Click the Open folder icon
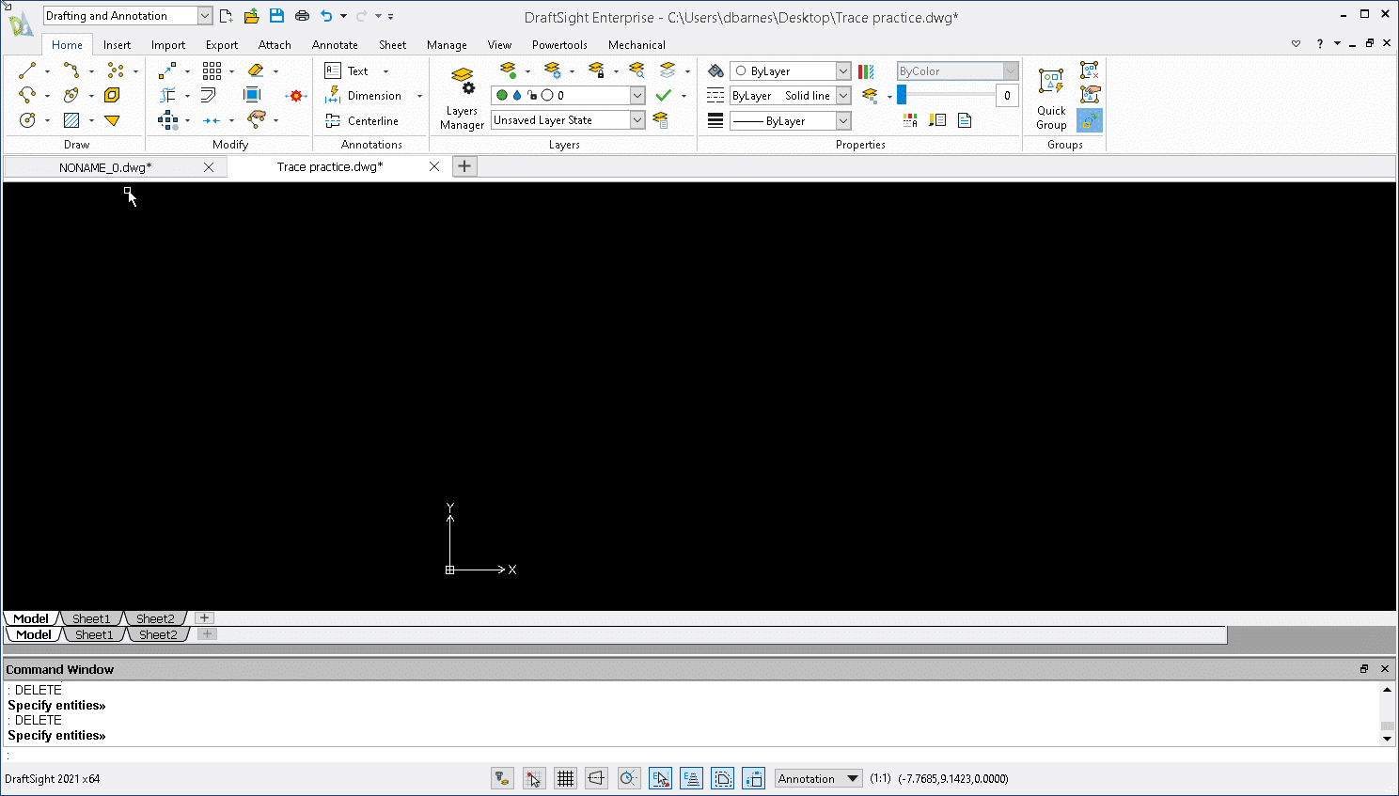The width and height of the screenshot is (1399, 796). 251,16
